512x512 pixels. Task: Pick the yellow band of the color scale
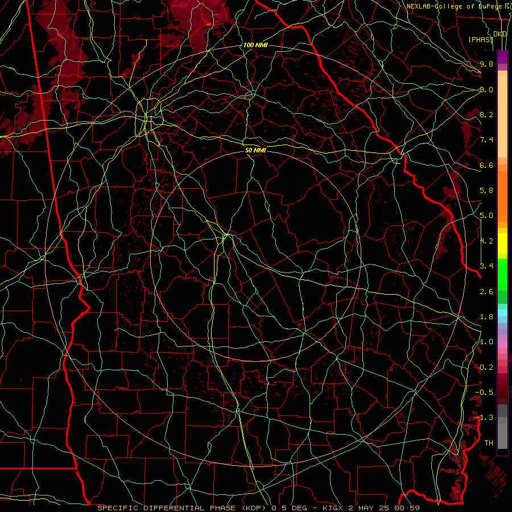click(502, 243)
